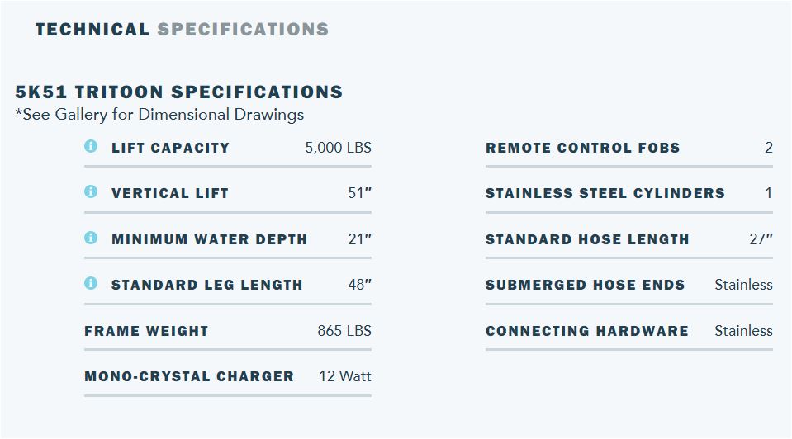Click the Mono-Crystal Charger label
Image resolution: width=792 pixels, height=439 pixels.
[x=189, y=377]
